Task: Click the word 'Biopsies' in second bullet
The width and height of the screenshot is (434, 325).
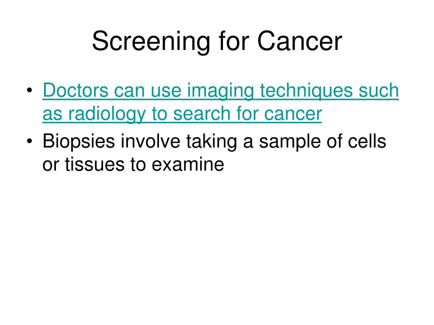Action: click(x=78, y=141)
